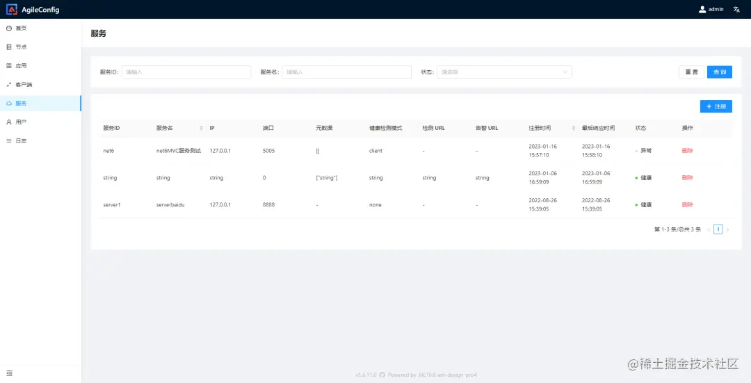This screenshot has height=383, width=751.
Task: Open 应用 in the sidebar
Action: point(41,65)
